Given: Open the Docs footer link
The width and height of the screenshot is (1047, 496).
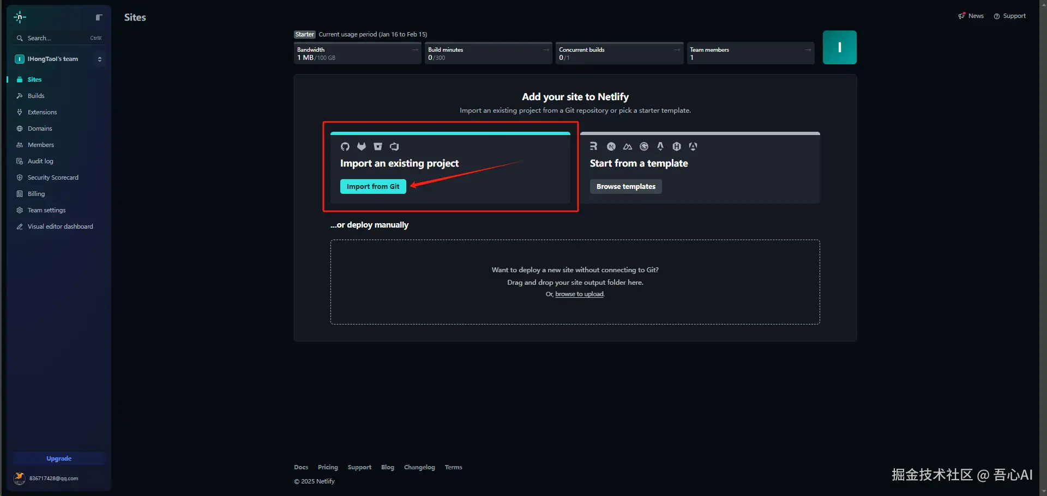Looking at the screenshot, I should click(301, 467).
